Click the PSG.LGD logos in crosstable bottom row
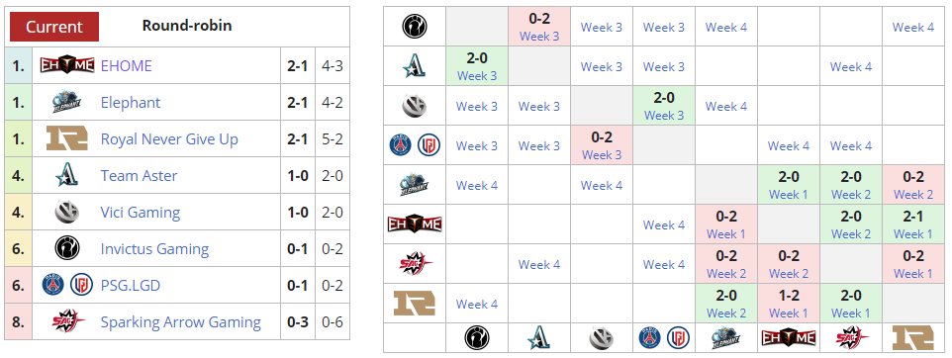The width and height of the screenshot is (952, 358). click(x=663, y=337)
